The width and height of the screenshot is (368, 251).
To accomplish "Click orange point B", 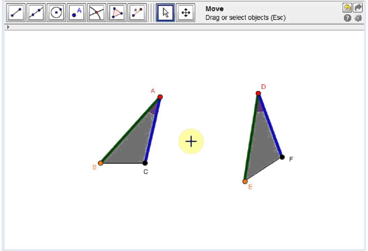I will coord(100,163).
